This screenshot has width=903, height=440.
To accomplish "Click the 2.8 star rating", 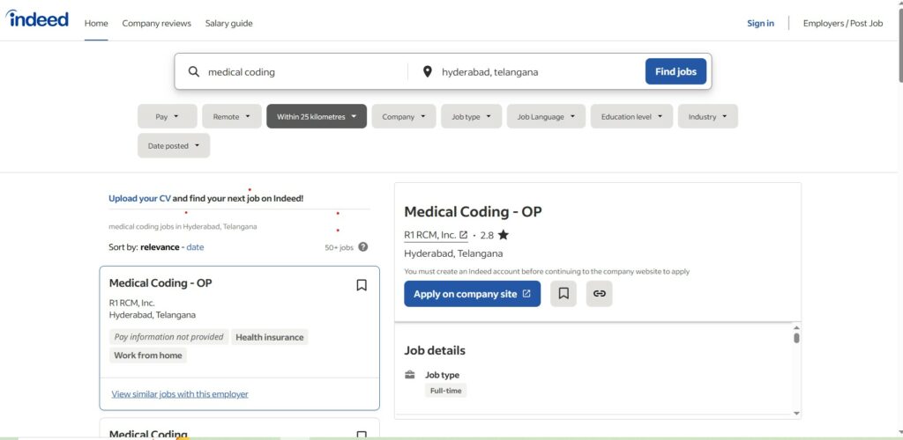I will point(495,235).
